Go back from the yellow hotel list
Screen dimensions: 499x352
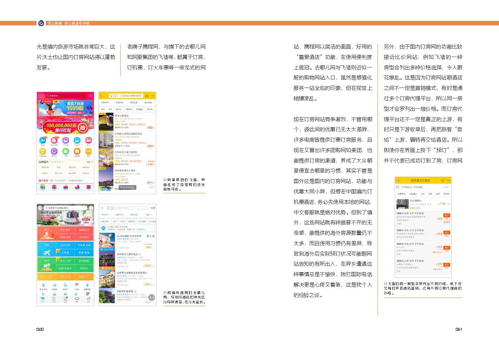point(102,96)
